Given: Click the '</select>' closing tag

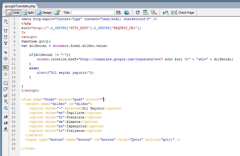Looking at the screenshot, I should [x=34, y=135].
